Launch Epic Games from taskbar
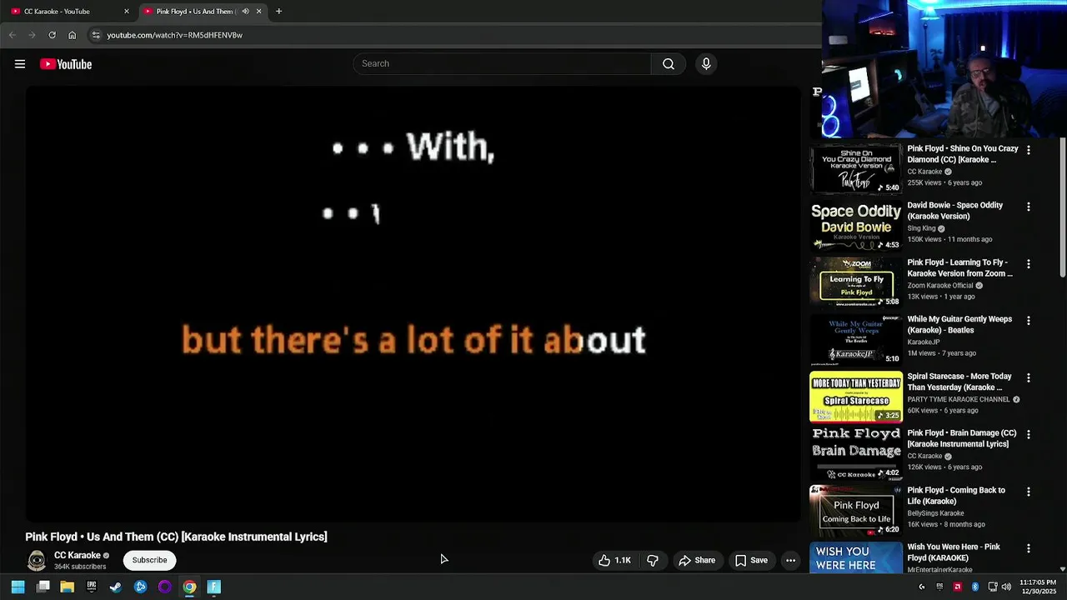1067x600 pixels. (92, 587)
